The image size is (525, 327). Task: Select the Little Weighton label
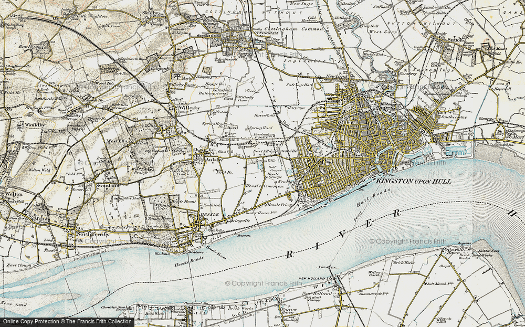pyautogui.click(x=92, y=16)
